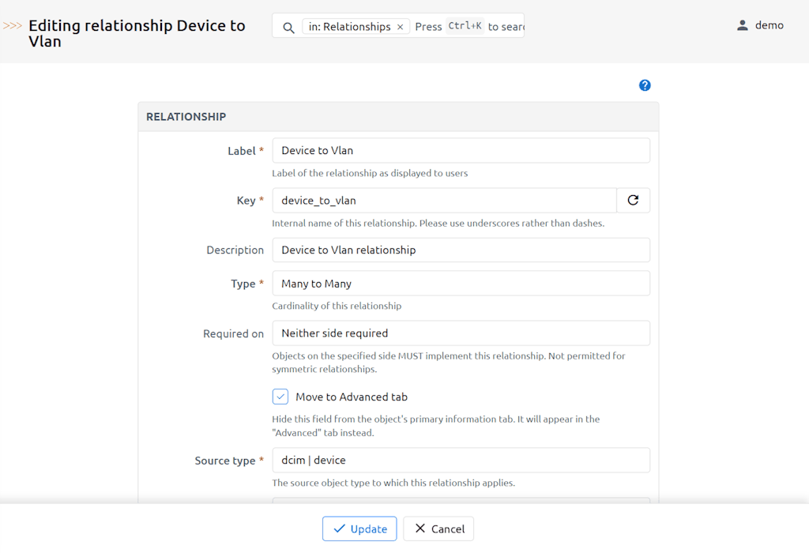Open the 'Required on' dropdown
This screenshot has height=553, width=809.
[461, 333]
